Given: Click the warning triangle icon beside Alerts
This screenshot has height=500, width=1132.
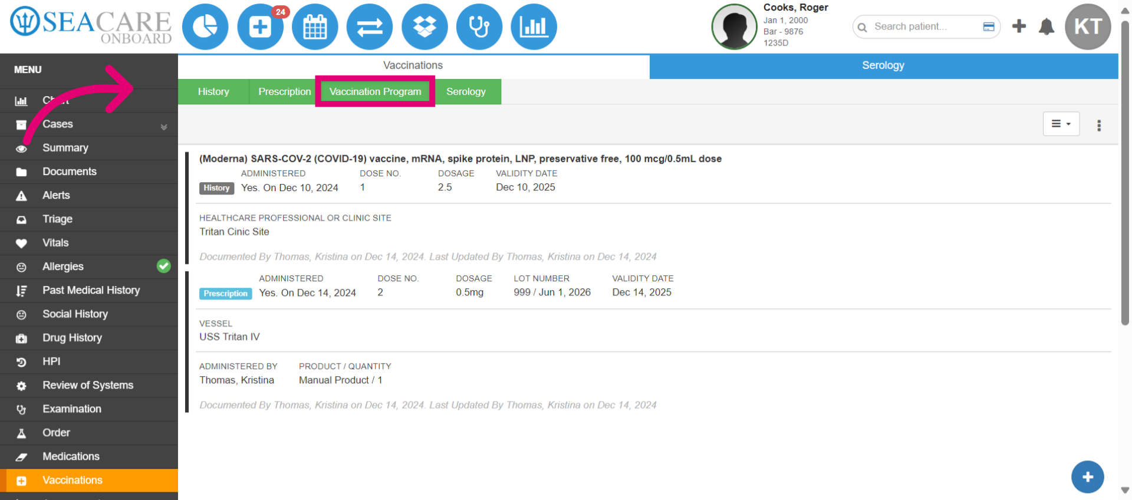Looking at the screenshot, I should tap(21, 196).
